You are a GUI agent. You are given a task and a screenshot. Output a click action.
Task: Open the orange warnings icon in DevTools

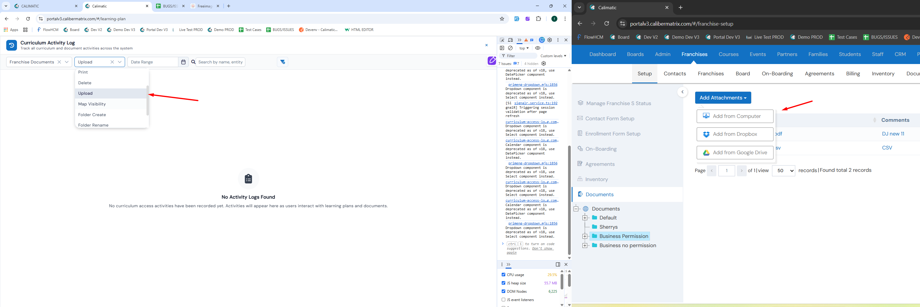pyautogui.click(x=526, y=40)
